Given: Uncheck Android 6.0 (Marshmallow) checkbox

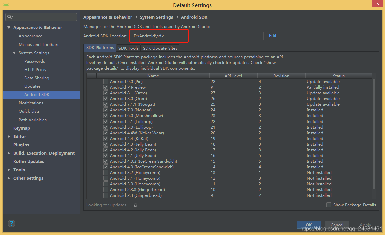Looking at the screenshot, I should pos(106,115).
